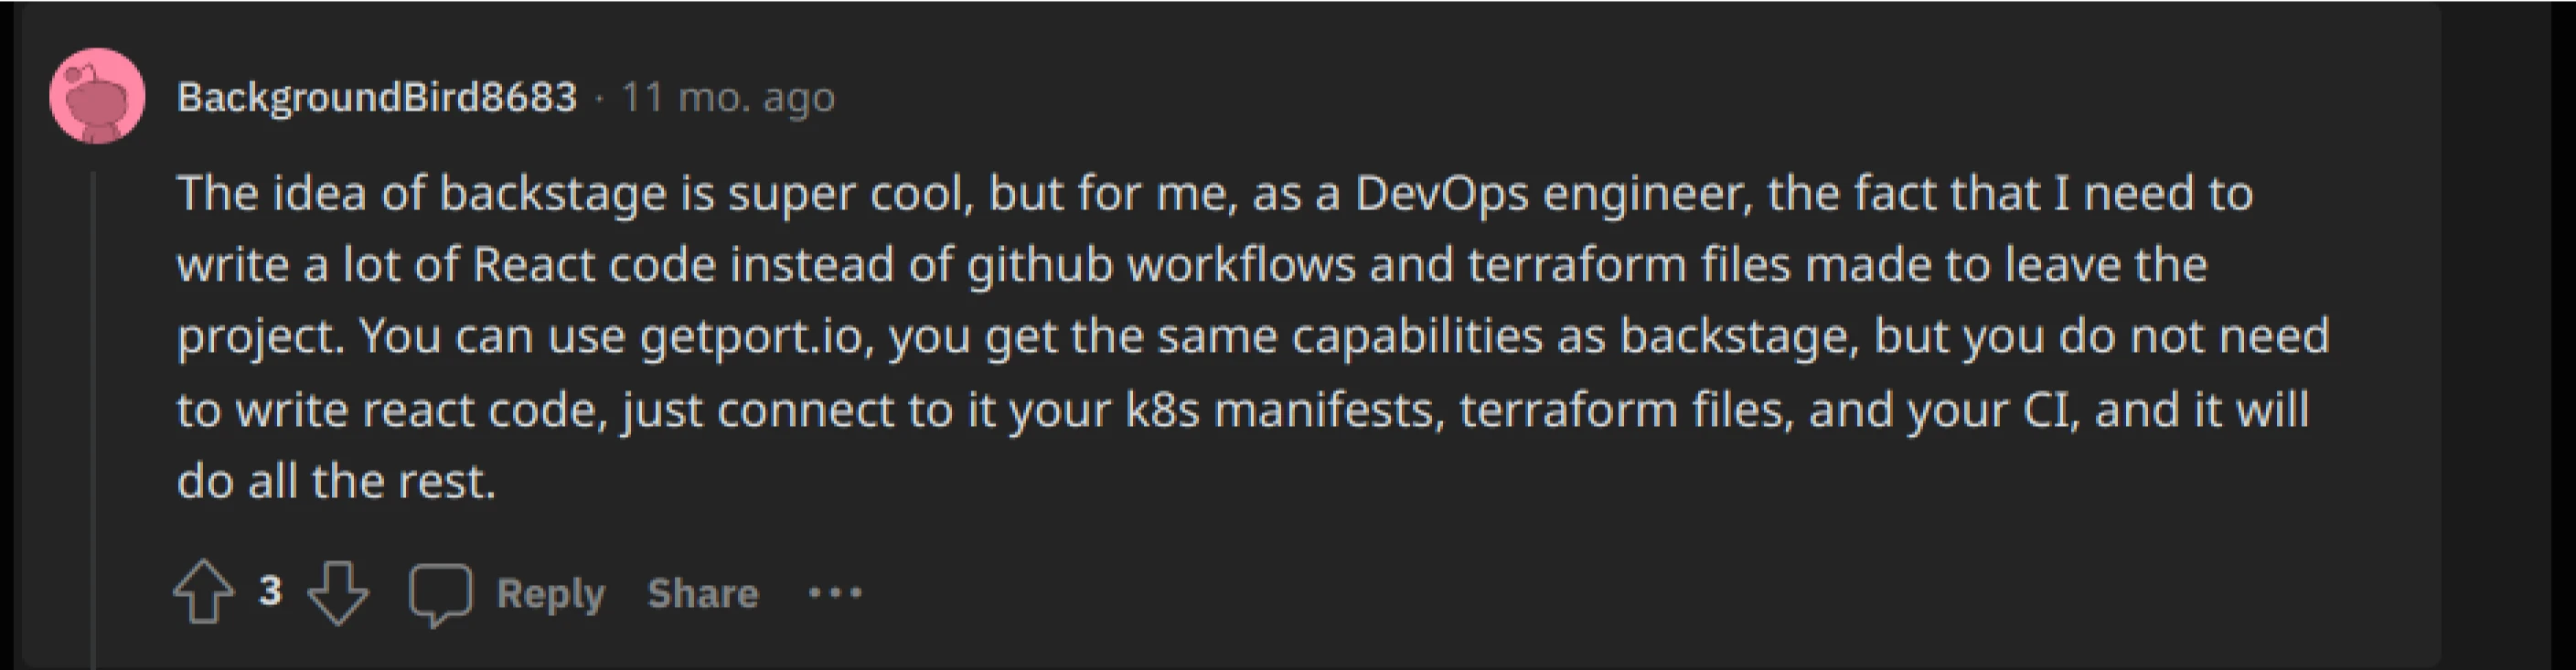Open the three-dot more options menu

click(x=835, y=593)
